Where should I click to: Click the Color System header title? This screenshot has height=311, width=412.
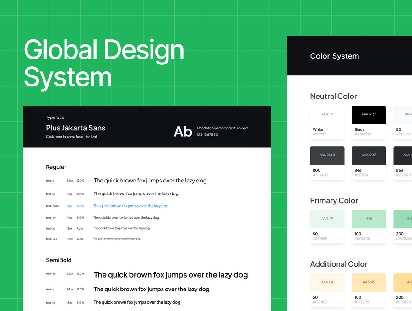[335, 56]
